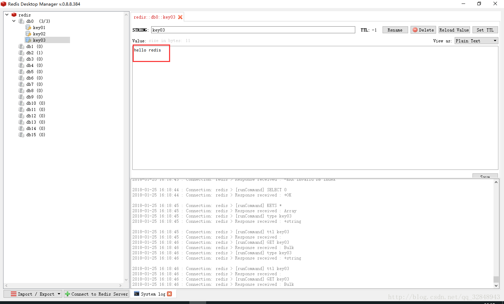Select db2 (1) in the tree

[x=34, y=53]
